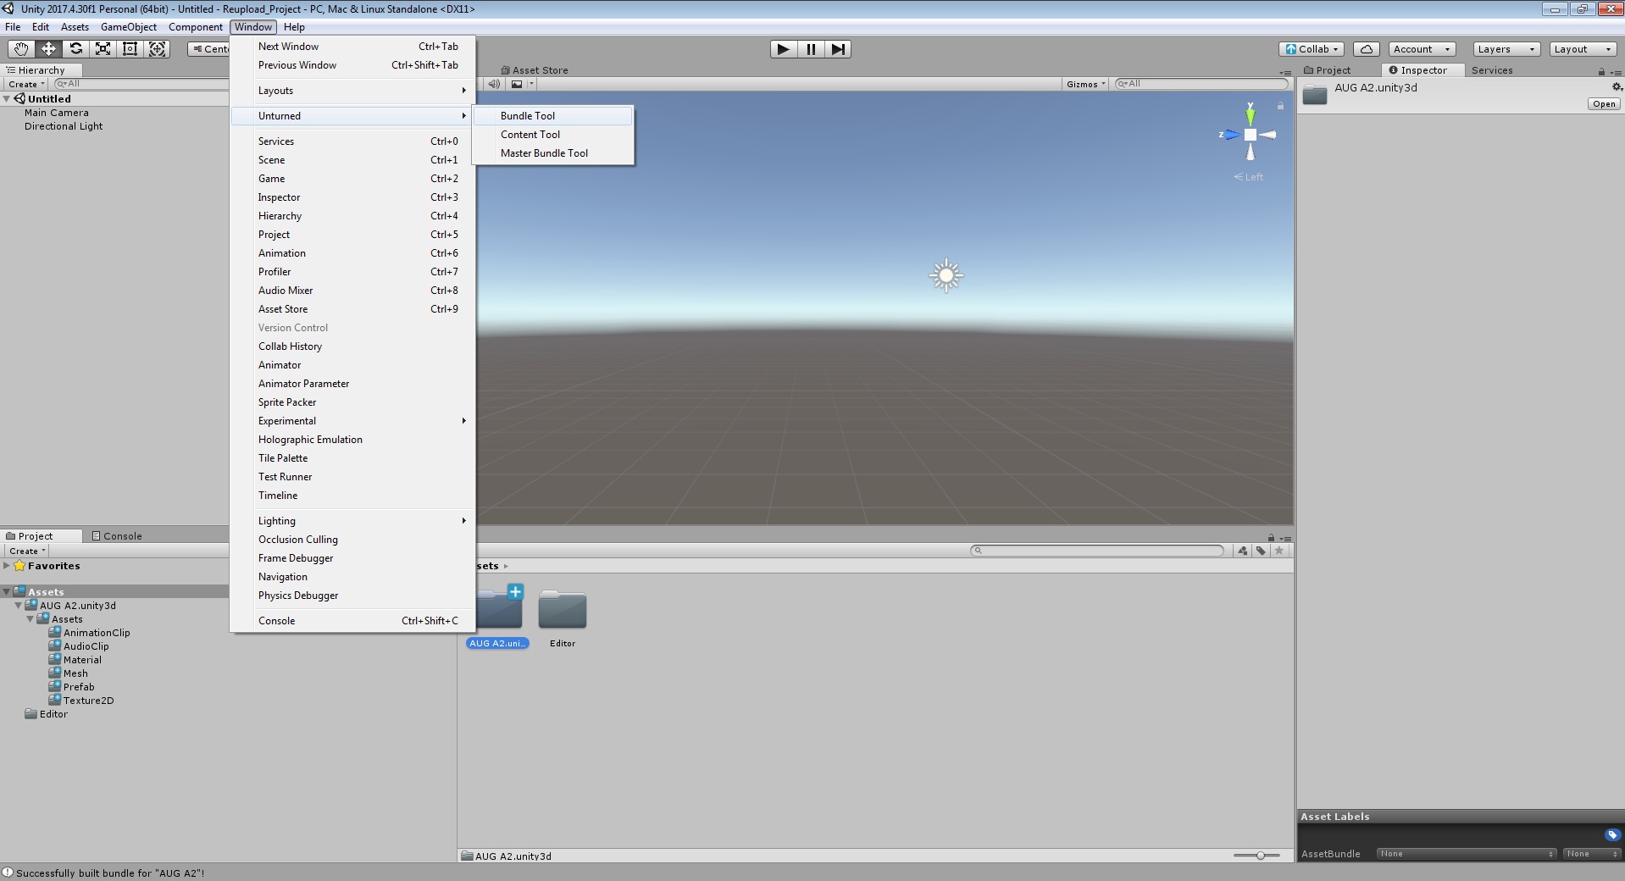Open the Layers dropdown
1625x881 pixels.
(x=1506, y=49)
